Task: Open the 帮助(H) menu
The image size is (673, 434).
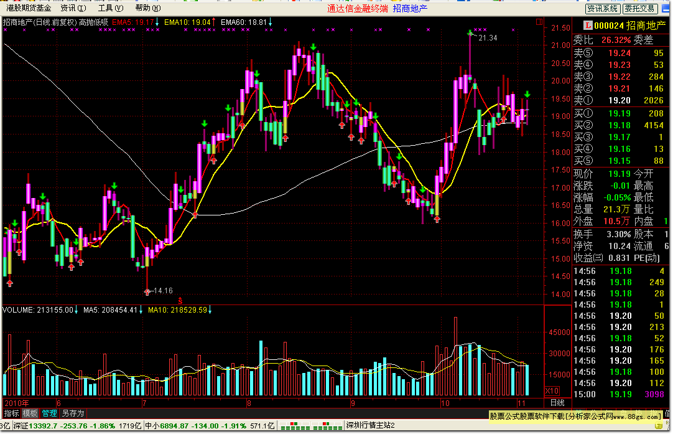Action: [x=148, y=7]
